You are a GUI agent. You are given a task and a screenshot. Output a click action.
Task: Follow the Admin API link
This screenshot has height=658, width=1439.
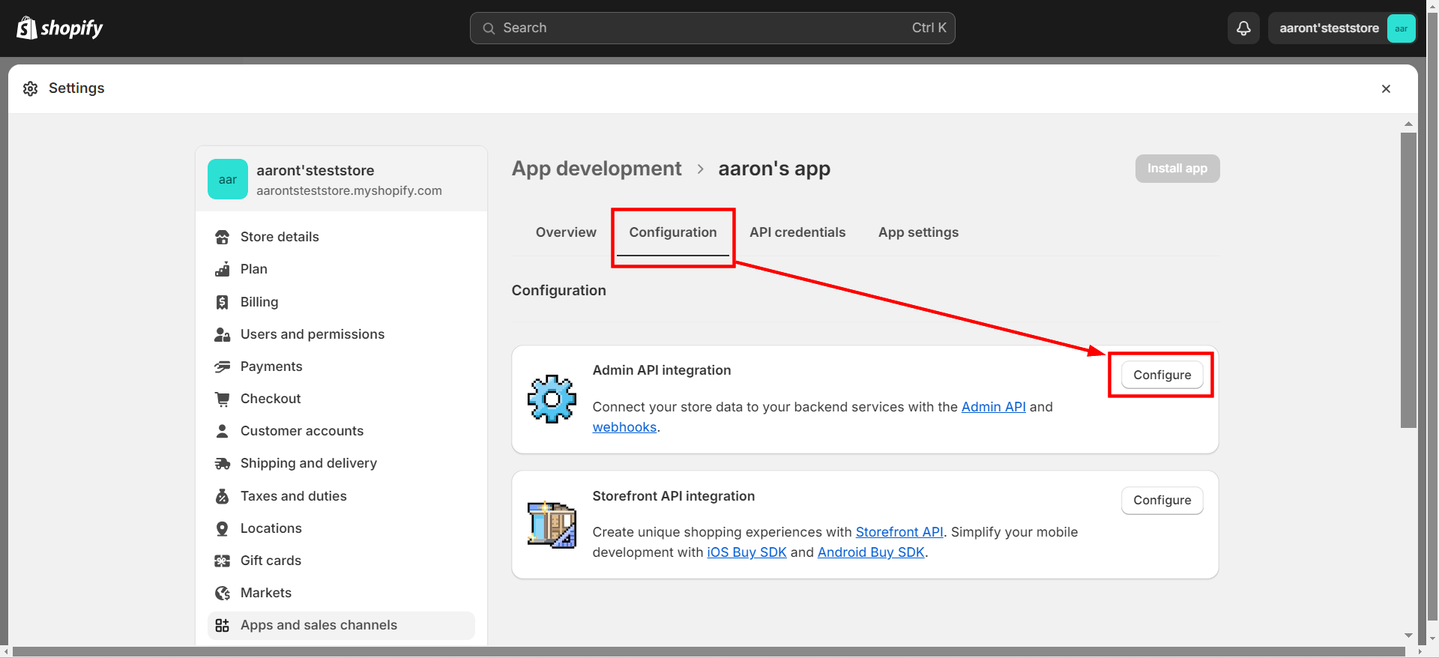pyautogui.click(x=993, y=407)
